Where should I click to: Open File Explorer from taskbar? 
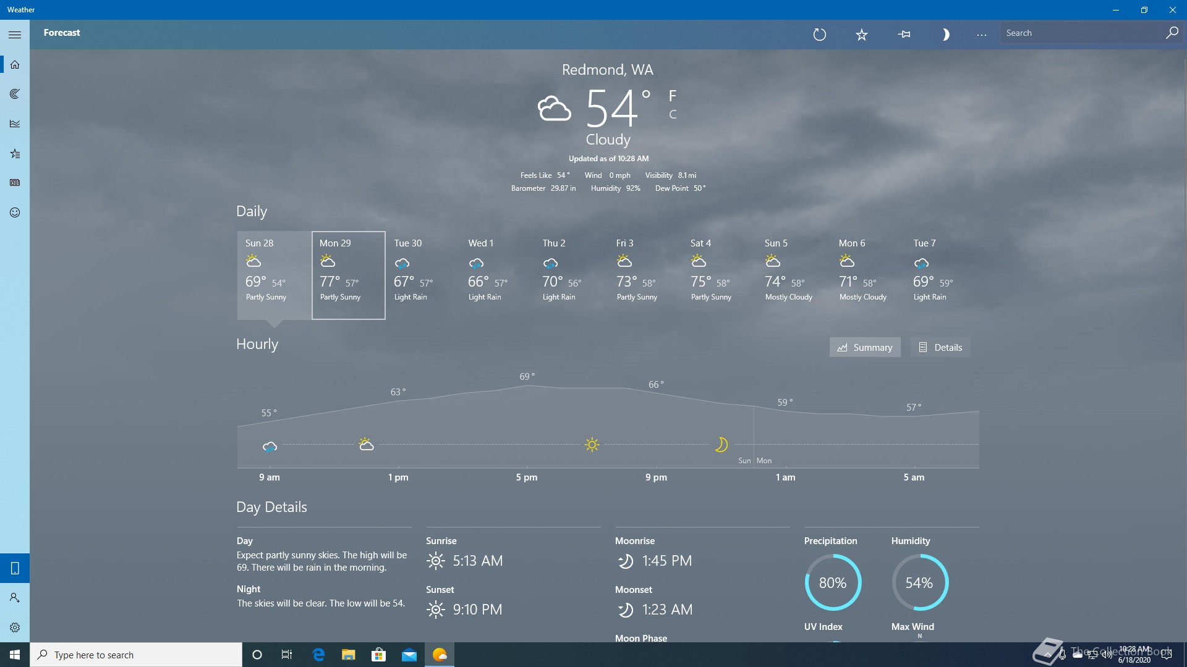349,655
